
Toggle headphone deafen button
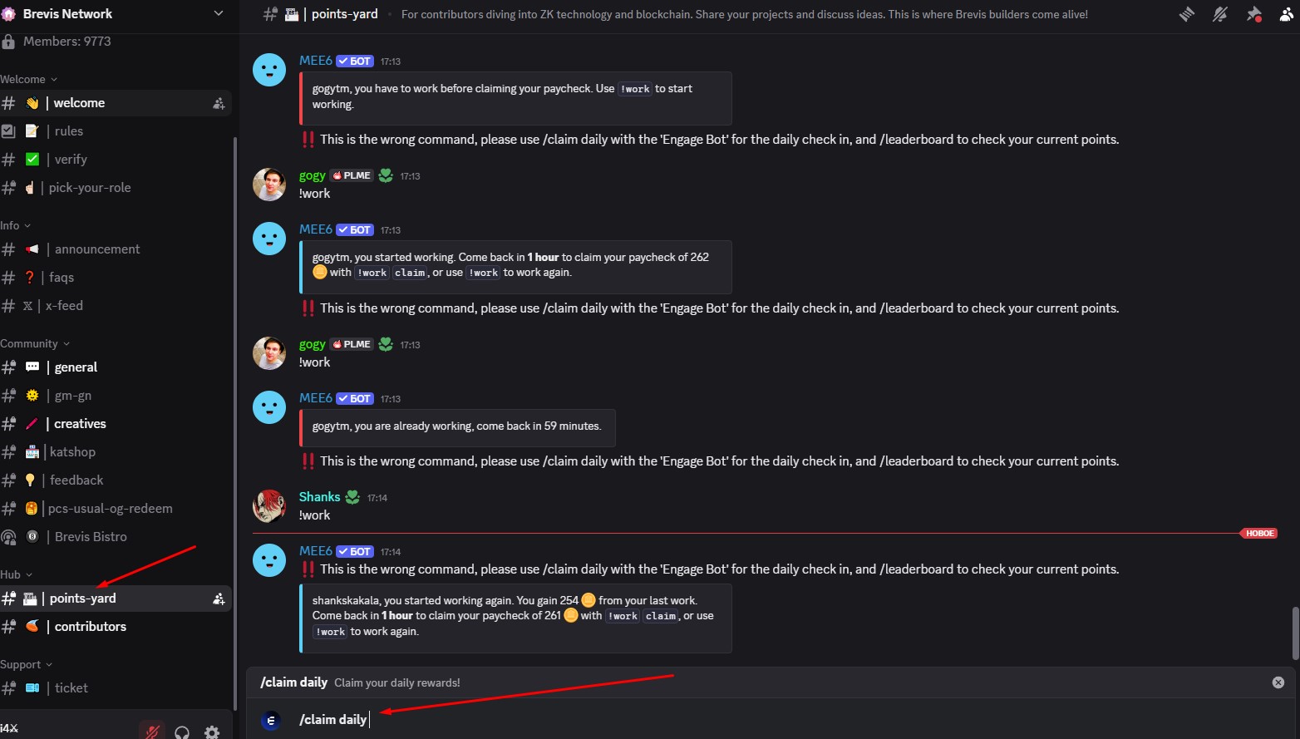point(182,732)
